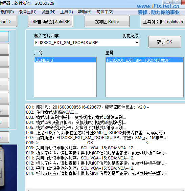The image size is (185, 191).
Task: Open 工具链面板 Toolchain panel
Action: pos(163,22)
